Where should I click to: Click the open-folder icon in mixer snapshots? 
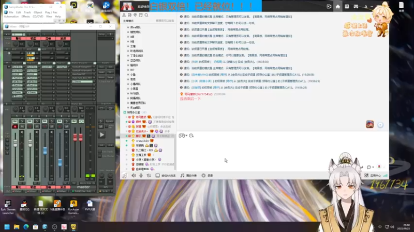101,108
